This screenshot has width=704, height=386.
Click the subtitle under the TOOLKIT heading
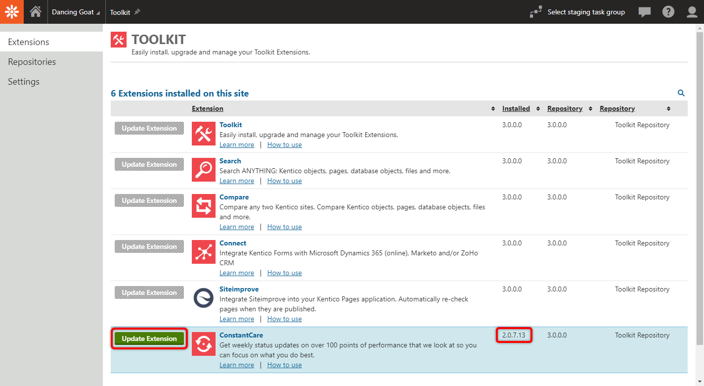pyautogui.click(x=220, y=52)
